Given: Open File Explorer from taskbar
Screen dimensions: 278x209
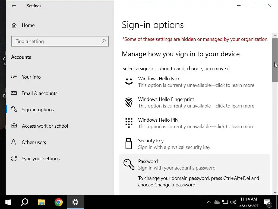Looking at the screenshot, I should coord(42,202).
